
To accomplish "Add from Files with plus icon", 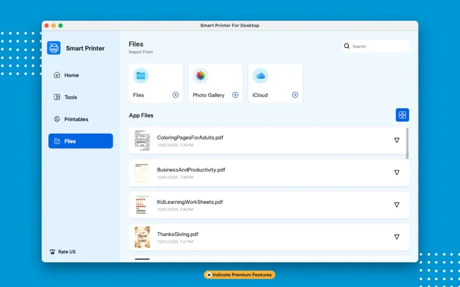I will coord(175,95).
